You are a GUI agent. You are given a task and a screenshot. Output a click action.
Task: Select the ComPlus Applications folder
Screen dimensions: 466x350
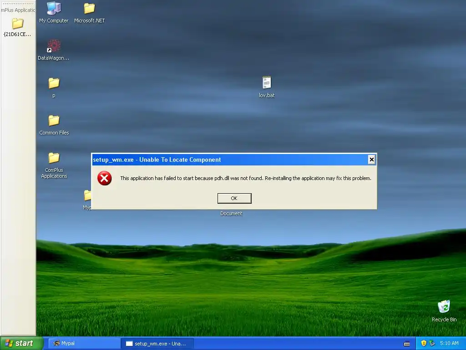coord(54,165)
